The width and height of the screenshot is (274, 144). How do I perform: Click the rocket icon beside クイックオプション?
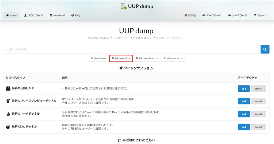point(121,68)
